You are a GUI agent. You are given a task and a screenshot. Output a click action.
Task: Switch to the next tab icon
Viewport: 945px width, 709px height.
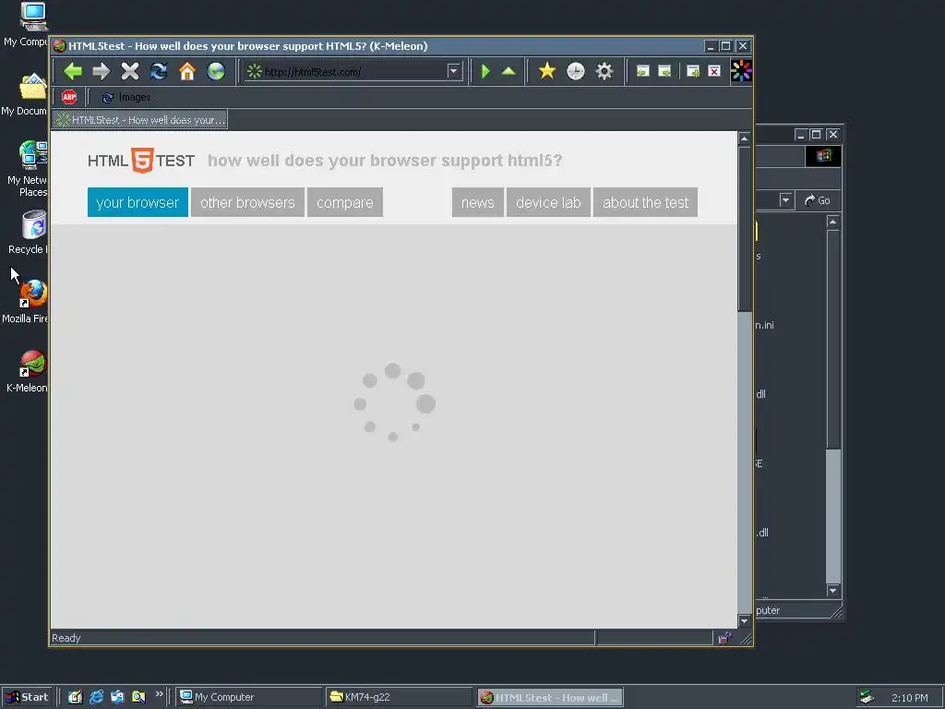(x=664, y=71)
